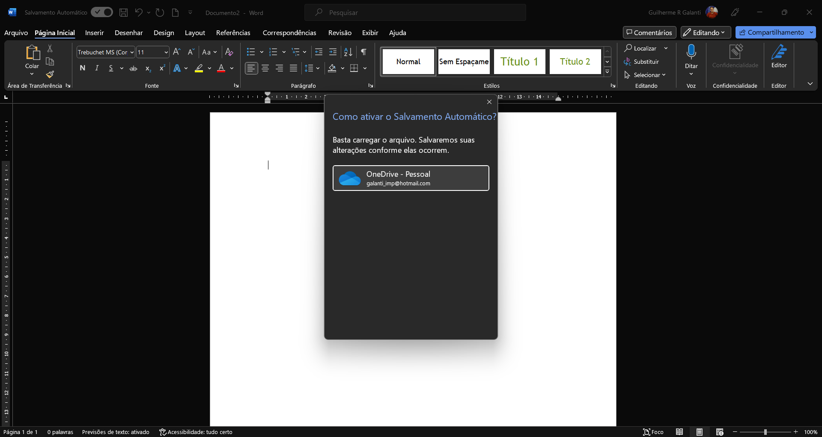Increase paragraph indent
The width and height of the screenshot is (822, 437).
coord(333,52)
